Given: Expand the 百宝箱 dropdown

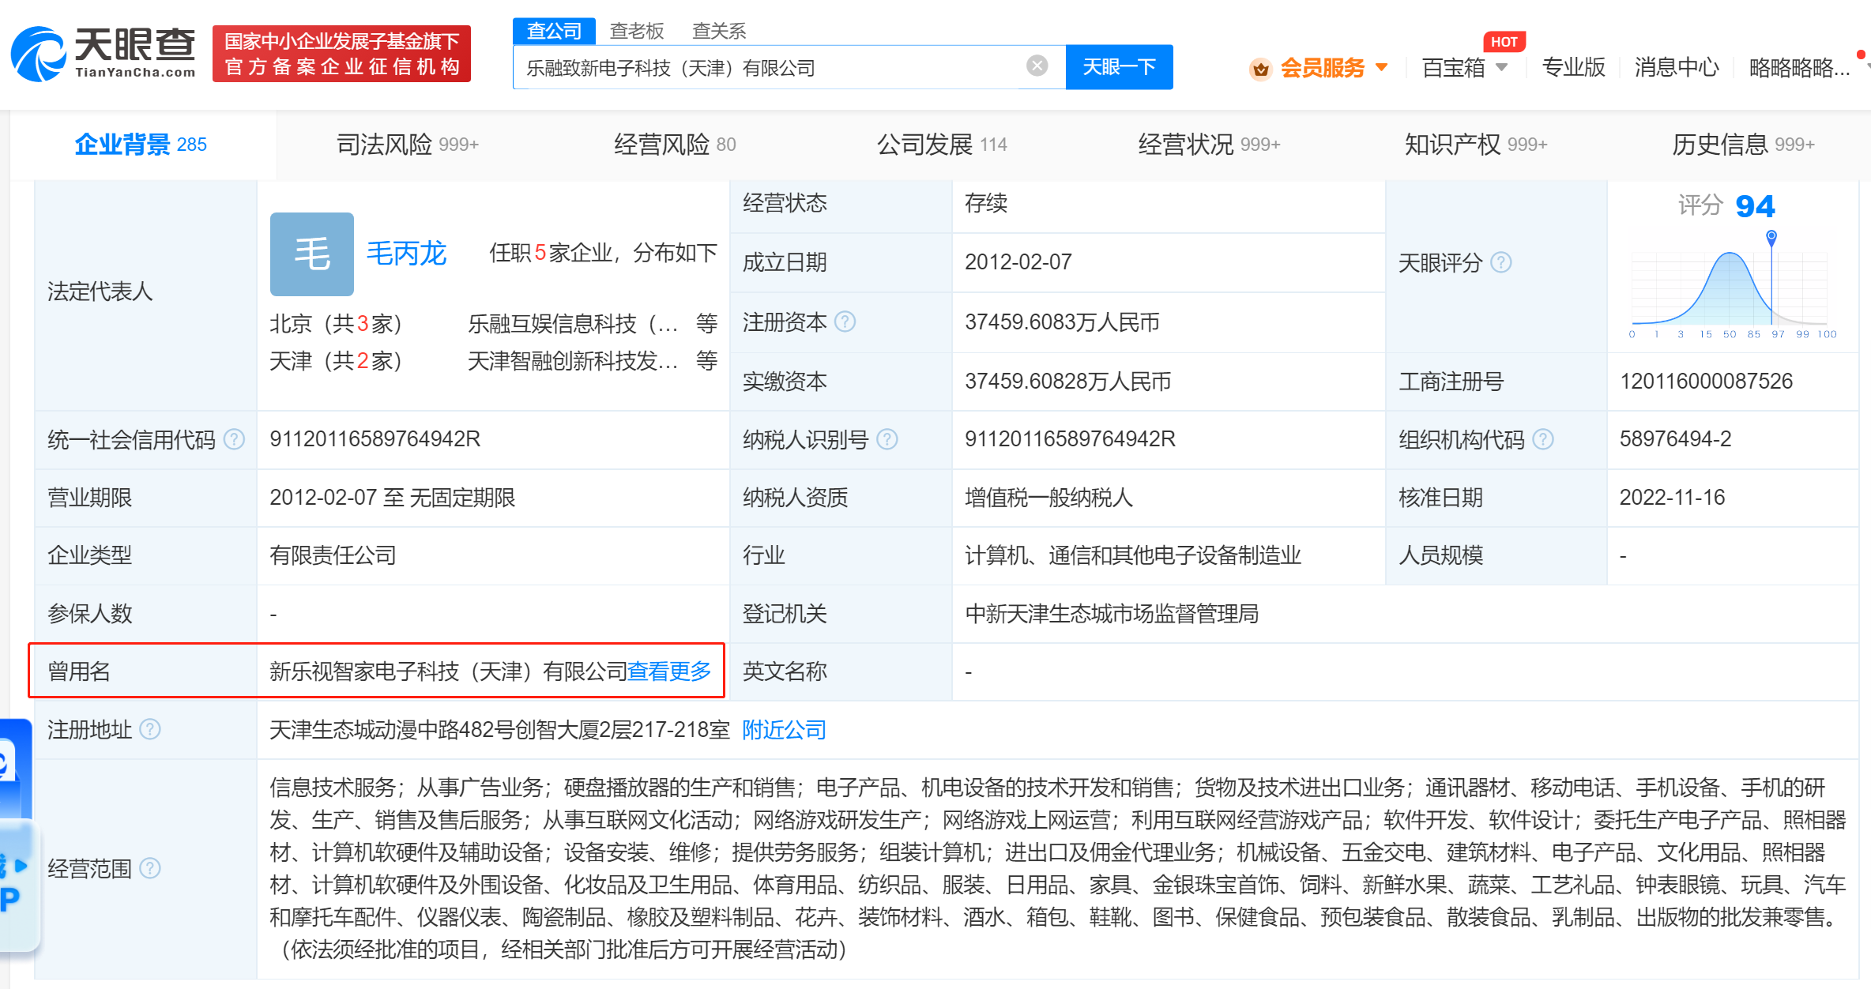Looking at the screenshot, I should coord(1501,67).
